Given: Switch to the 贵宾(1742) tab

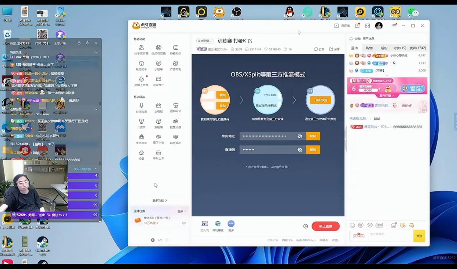Looking at the screenshot, I should point(418,48).
